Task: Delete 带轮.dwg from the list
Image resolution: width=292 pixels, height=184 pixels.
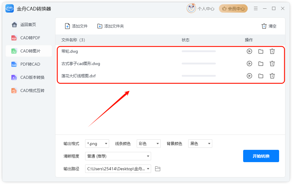Action: (x=272, y=51)
